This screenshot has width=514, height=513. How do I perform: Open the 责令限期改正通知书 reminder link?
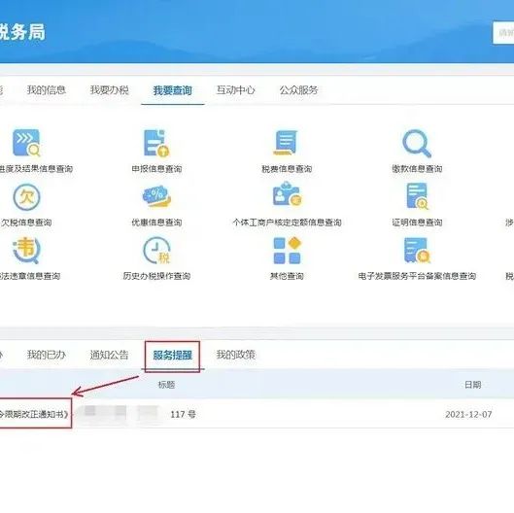click(34, 414)
